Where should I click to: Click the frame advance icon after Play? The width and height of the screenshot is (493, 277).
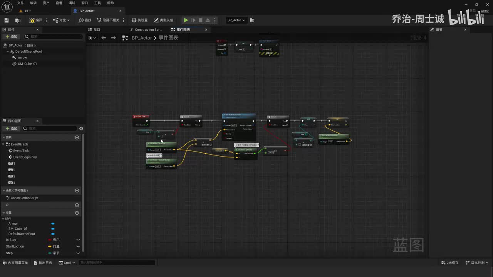coord(193,20)
